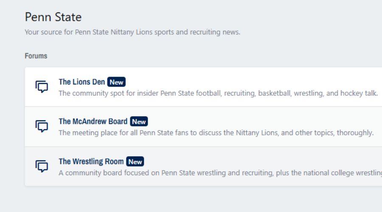Open The McAndrew Board forum
The height and width of the screenshot is (212, 382).
(93, 121)
